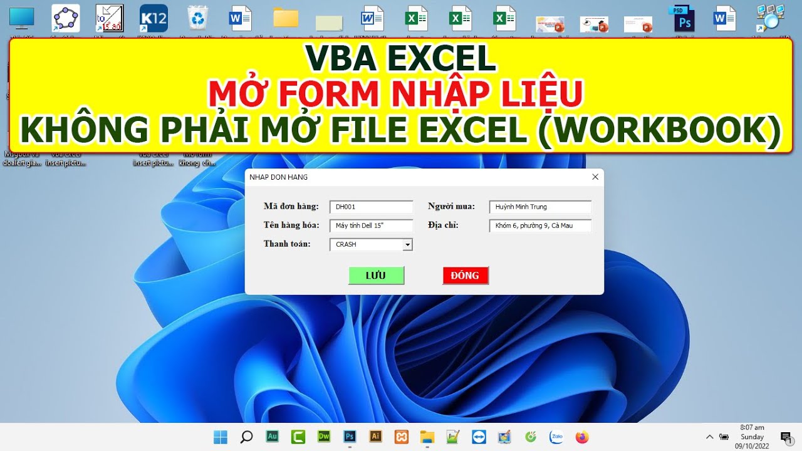The width and height of the screenshot is (802, 451).
Task: Launch Firefox from the taskbar
Action: 582,437
